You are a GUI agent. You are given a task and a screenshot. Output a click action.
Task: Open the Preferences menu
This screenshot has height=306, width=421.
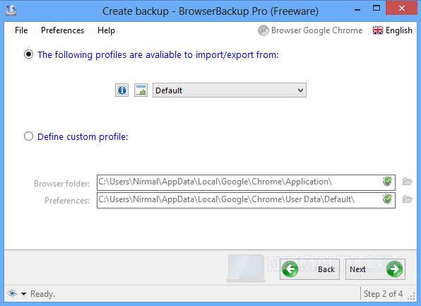[62, 30]
